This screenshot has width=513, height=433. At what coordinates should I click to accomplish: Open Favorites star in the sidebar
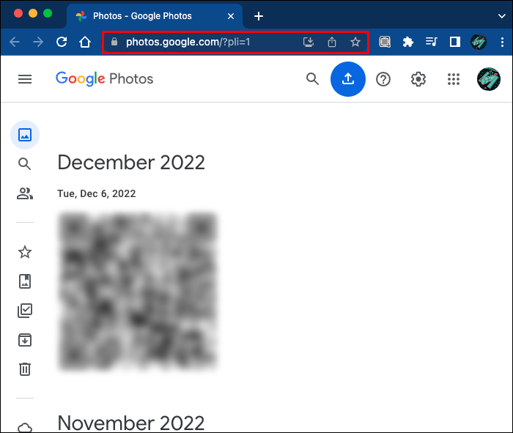click(x=25, y=252)
